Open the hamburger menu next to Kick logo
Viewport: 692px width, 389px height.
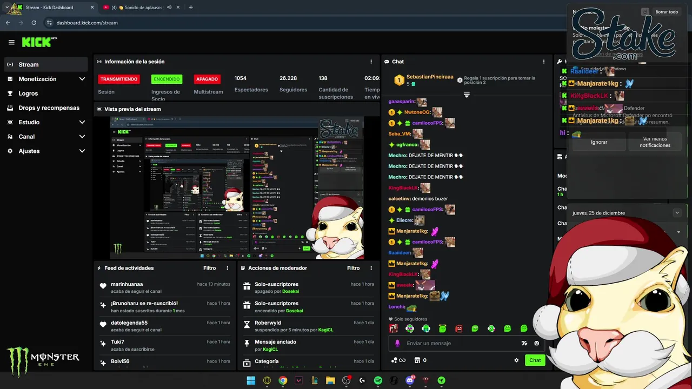[11, 42]
